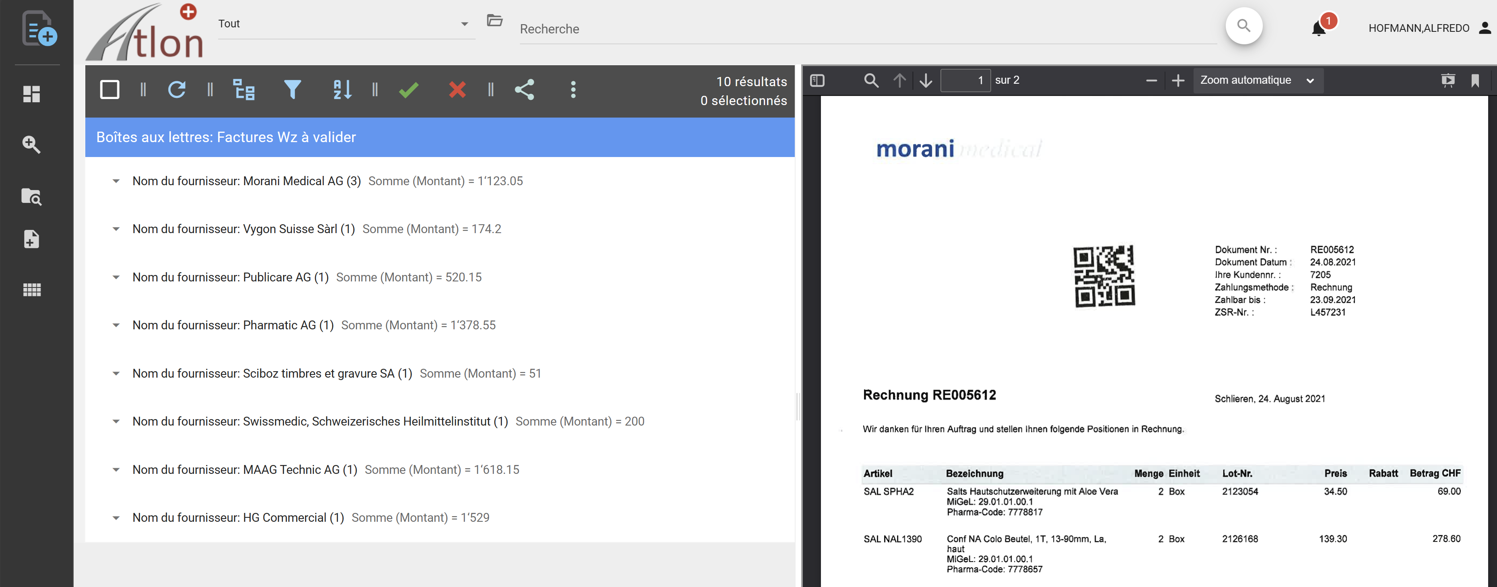The height and width of the screenshot is (587, 1497).
Task: Expand the Swissmedic group
Action: pyautogui.click(x=116, y=422)
